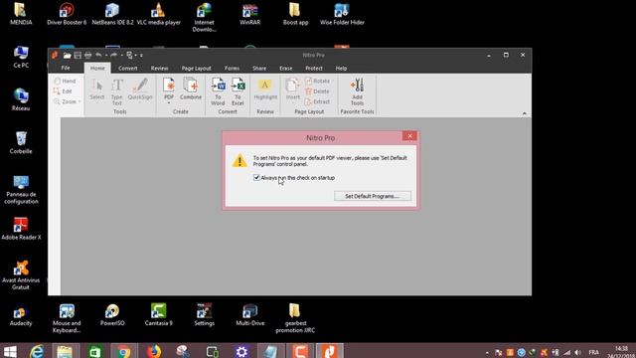The image size is (636, 358).
Task: Select the PowerISO desktop icon
Action: click(112, 314)
